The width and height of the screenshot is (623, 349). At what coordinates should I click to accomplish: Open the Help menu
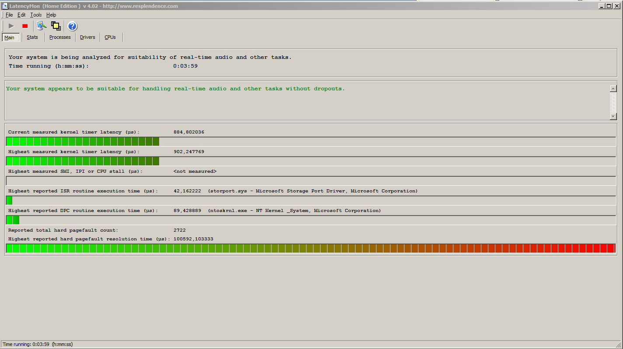(51, 15)
